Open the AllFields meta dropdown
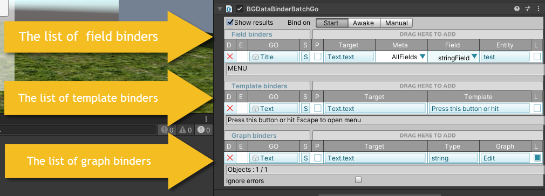The width and height of the screenshot is (545, 196). [401, 57]
